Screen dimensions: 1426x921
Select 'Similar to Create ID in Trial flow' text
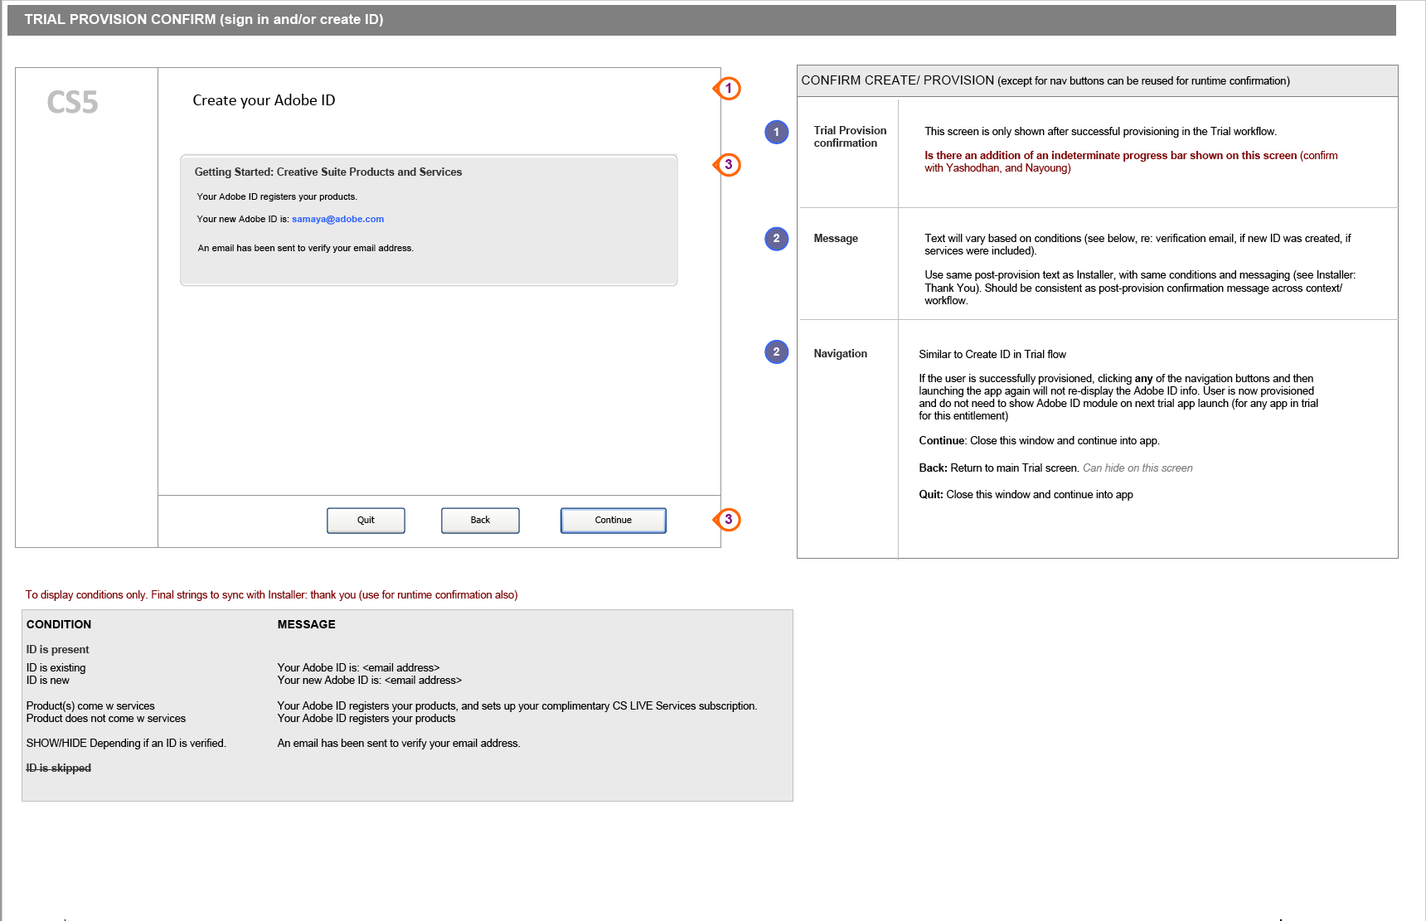(992, 354)
